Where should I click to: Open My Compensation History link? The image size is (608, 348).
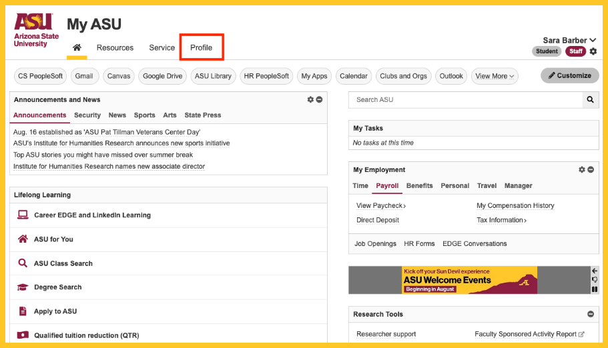[515, 206]
